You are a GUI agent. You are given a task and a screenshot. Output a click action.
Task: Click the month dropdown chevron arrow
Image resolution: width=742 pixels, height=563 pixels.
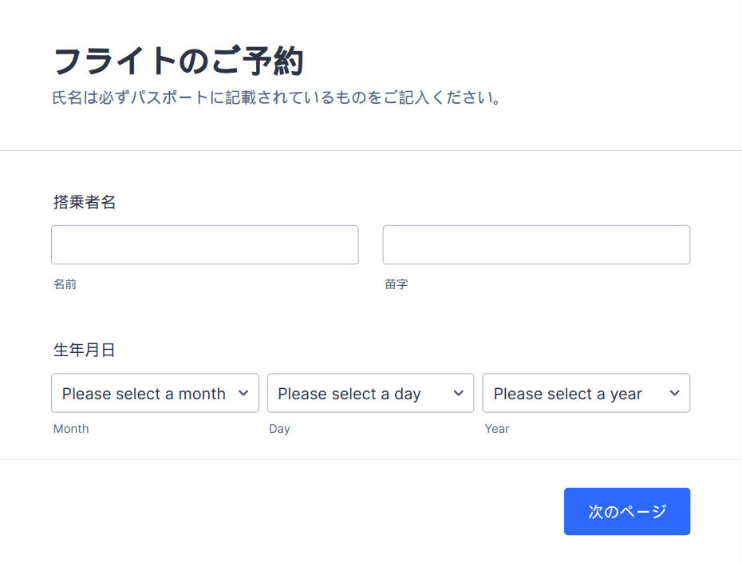[243, 393]
